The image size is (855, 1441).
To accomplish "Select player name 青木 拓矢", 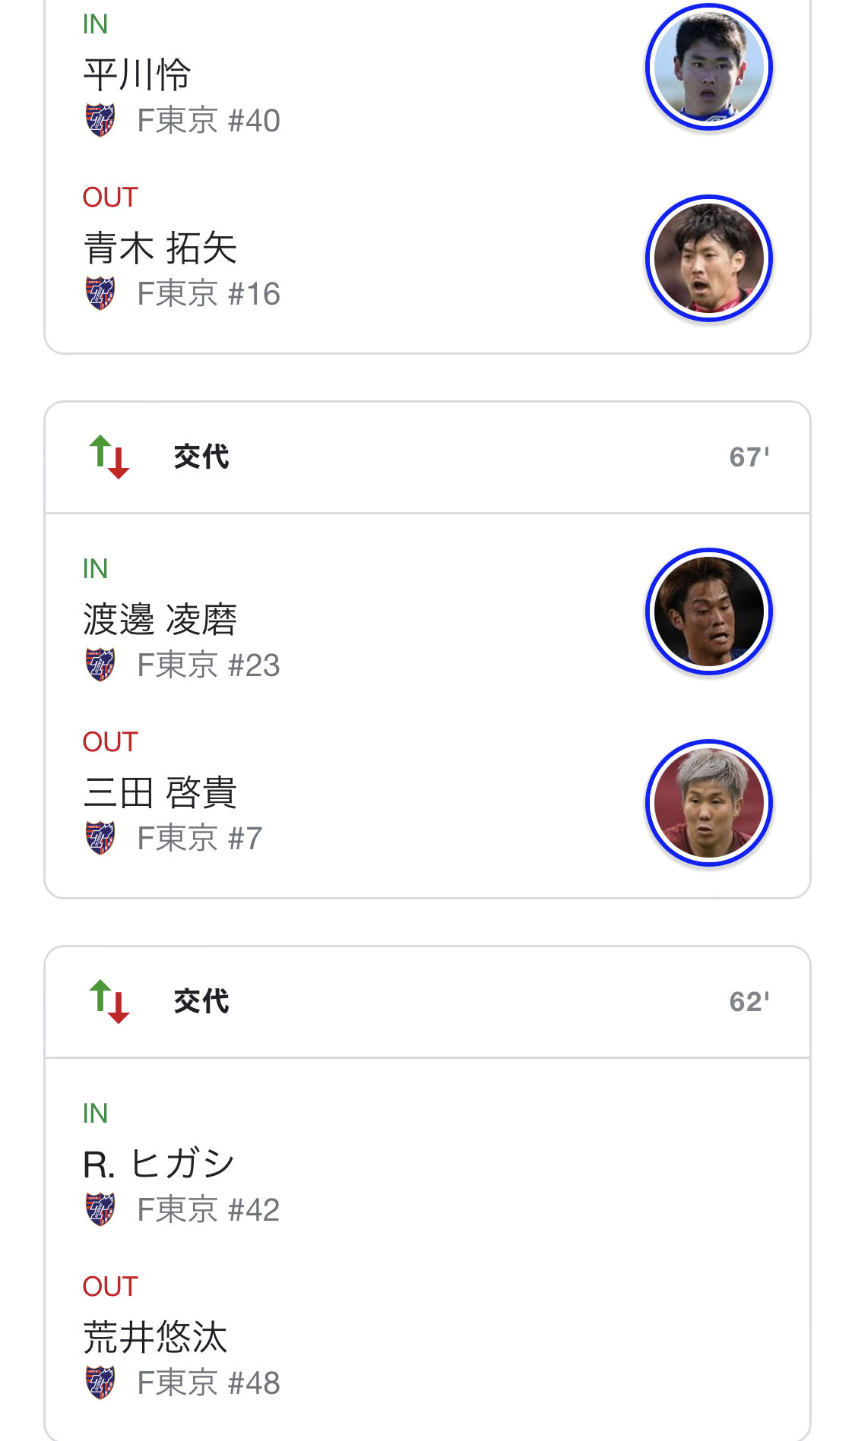I will (160, 248).
